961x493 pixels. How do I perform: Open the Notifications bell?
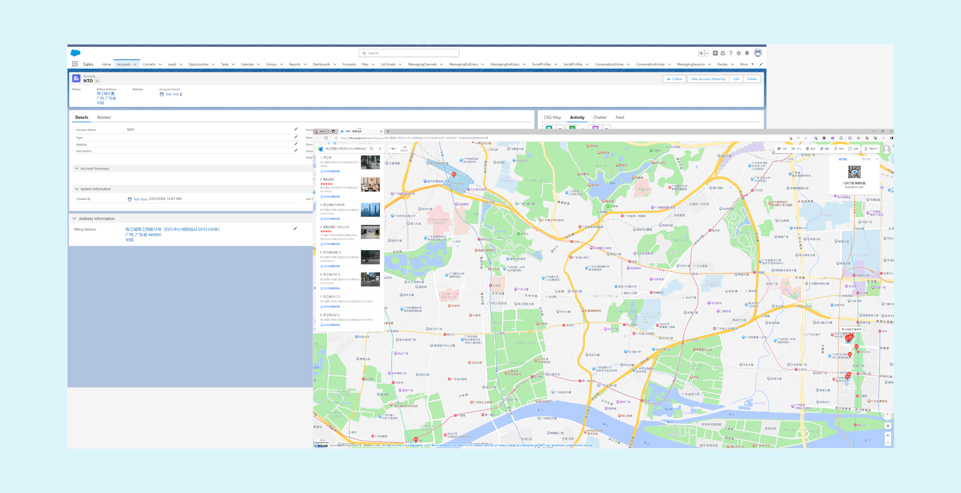[747, 53]
